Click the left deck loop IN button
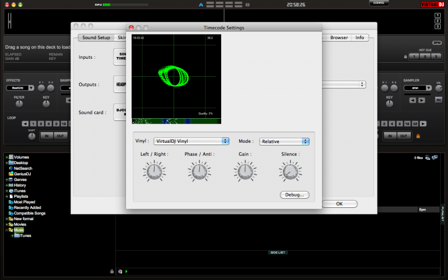 pyautogui.click(x=46, y=136)
